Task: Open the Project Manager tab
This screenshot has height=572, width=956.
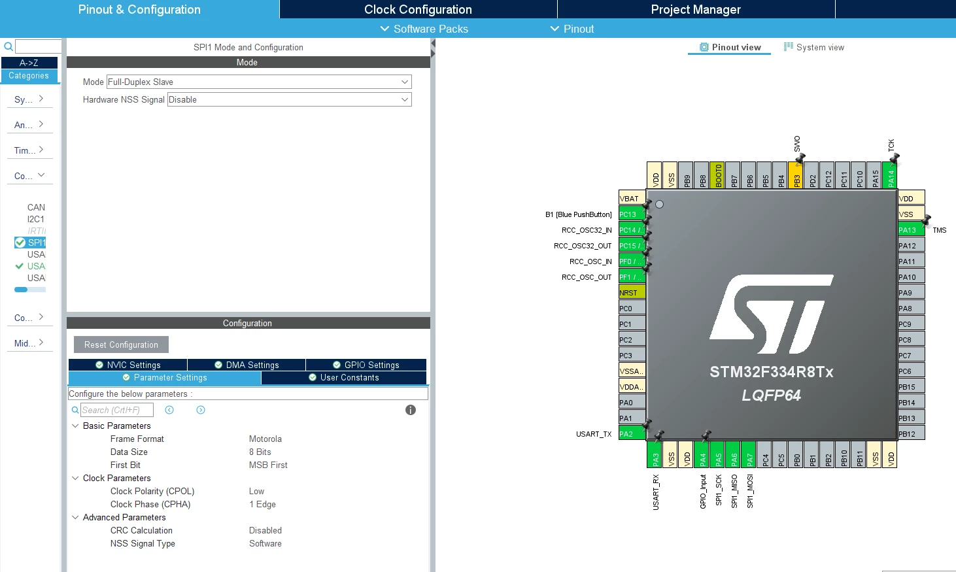Action: point(696,9)
